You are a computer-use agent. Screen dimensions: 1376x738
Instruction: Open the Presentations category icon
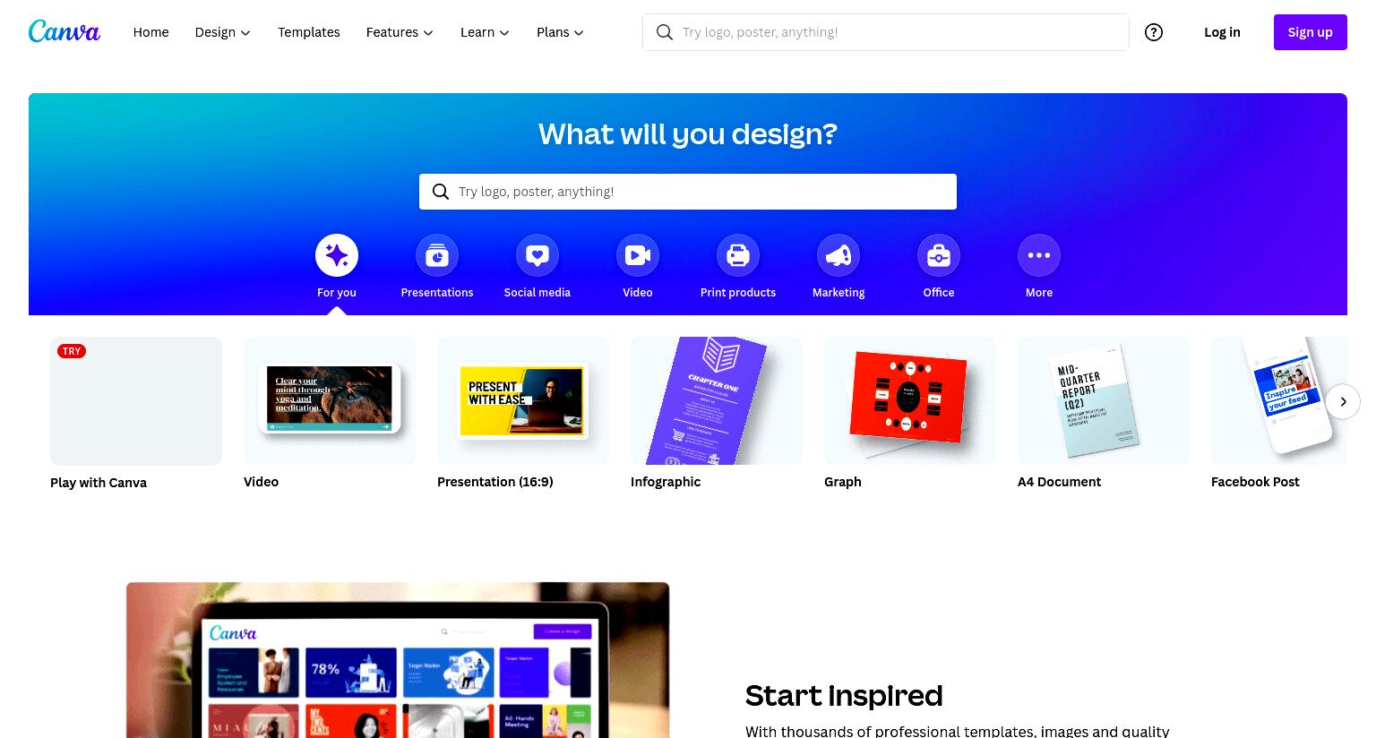click(437, 256)
